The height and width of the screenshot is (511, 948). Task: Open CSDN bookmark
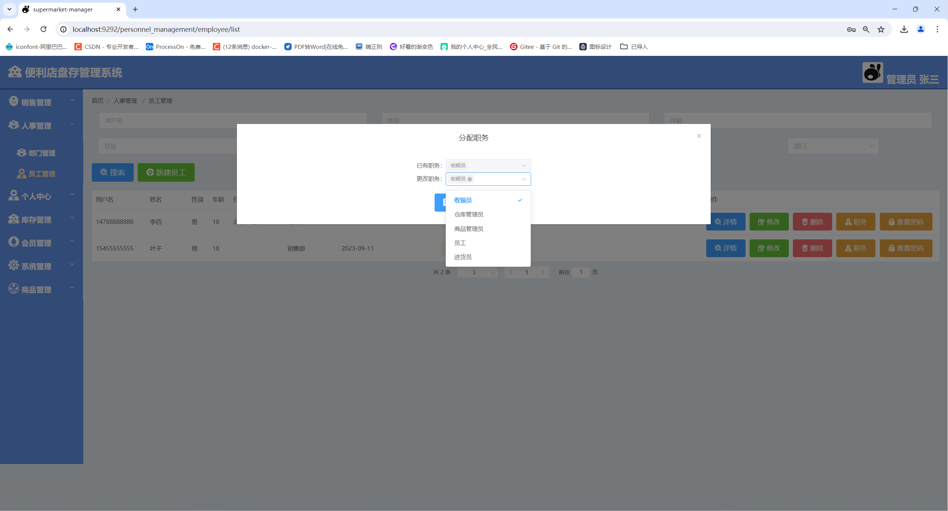(x=106, y=47)
